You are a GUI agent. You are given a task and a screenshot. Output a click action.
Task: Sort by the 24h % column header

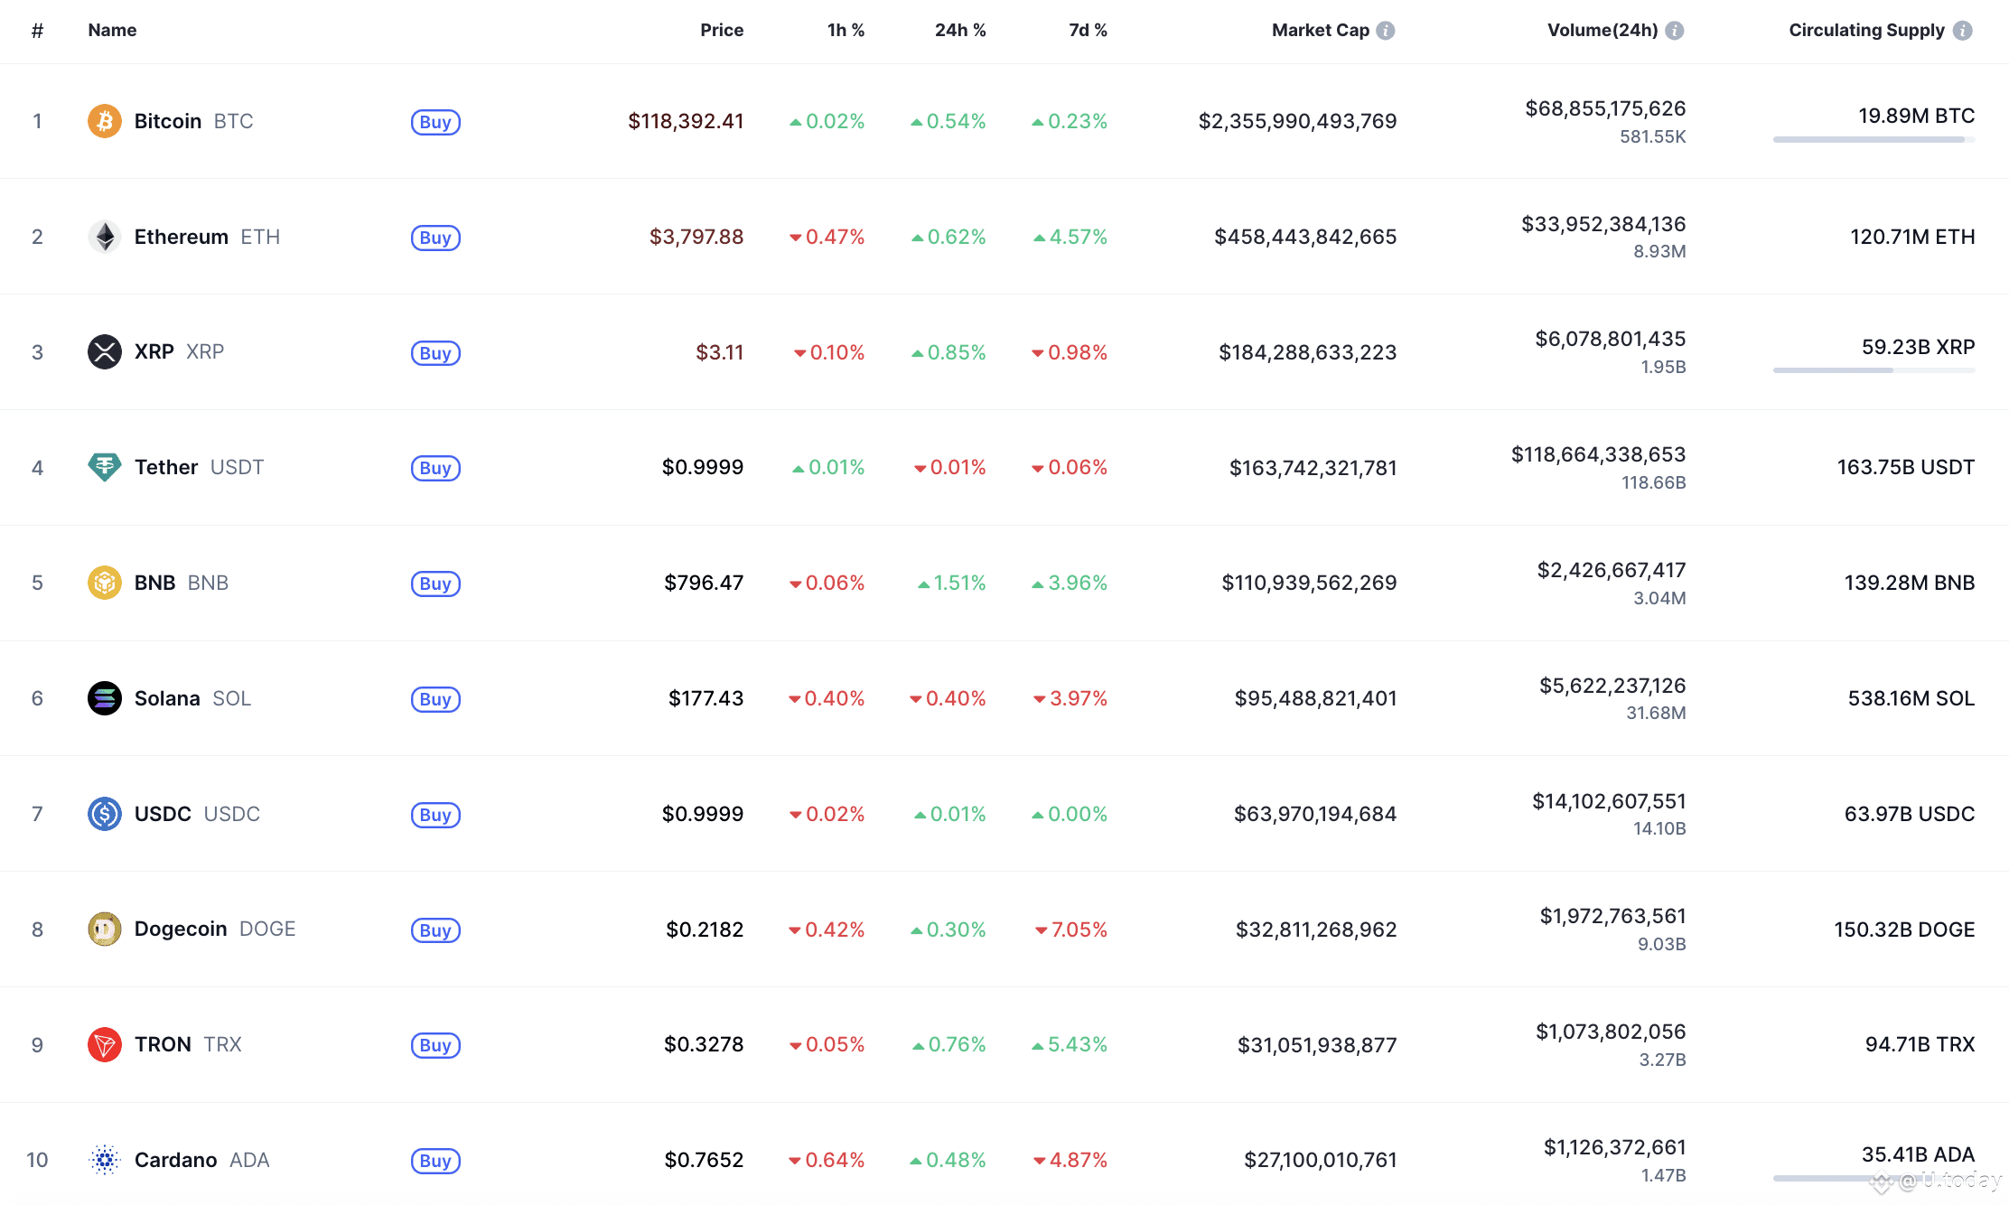(960, 30)
